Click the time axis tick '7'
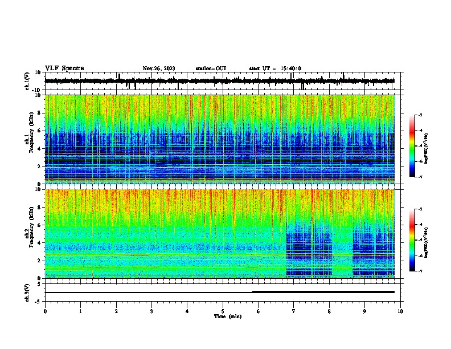451x349 pixels. (294, 311)
